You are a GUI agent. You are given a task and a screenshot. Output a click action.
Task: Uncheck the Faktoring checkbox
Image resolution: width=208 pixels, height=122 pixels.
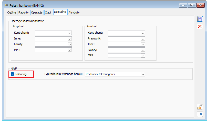point(12,74)
